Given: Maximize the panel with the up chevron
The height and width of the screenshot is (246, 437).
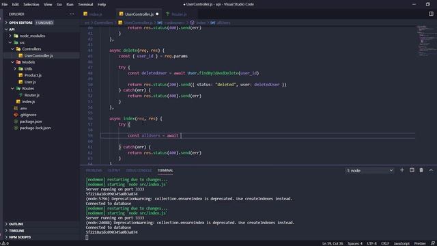Looking at the screenshot, I should point(431,170).
